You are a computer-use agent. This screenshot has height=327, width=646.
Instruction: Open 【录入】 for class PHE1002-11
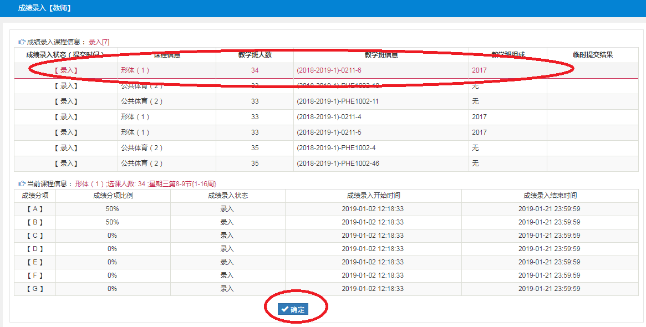[66, 101]
